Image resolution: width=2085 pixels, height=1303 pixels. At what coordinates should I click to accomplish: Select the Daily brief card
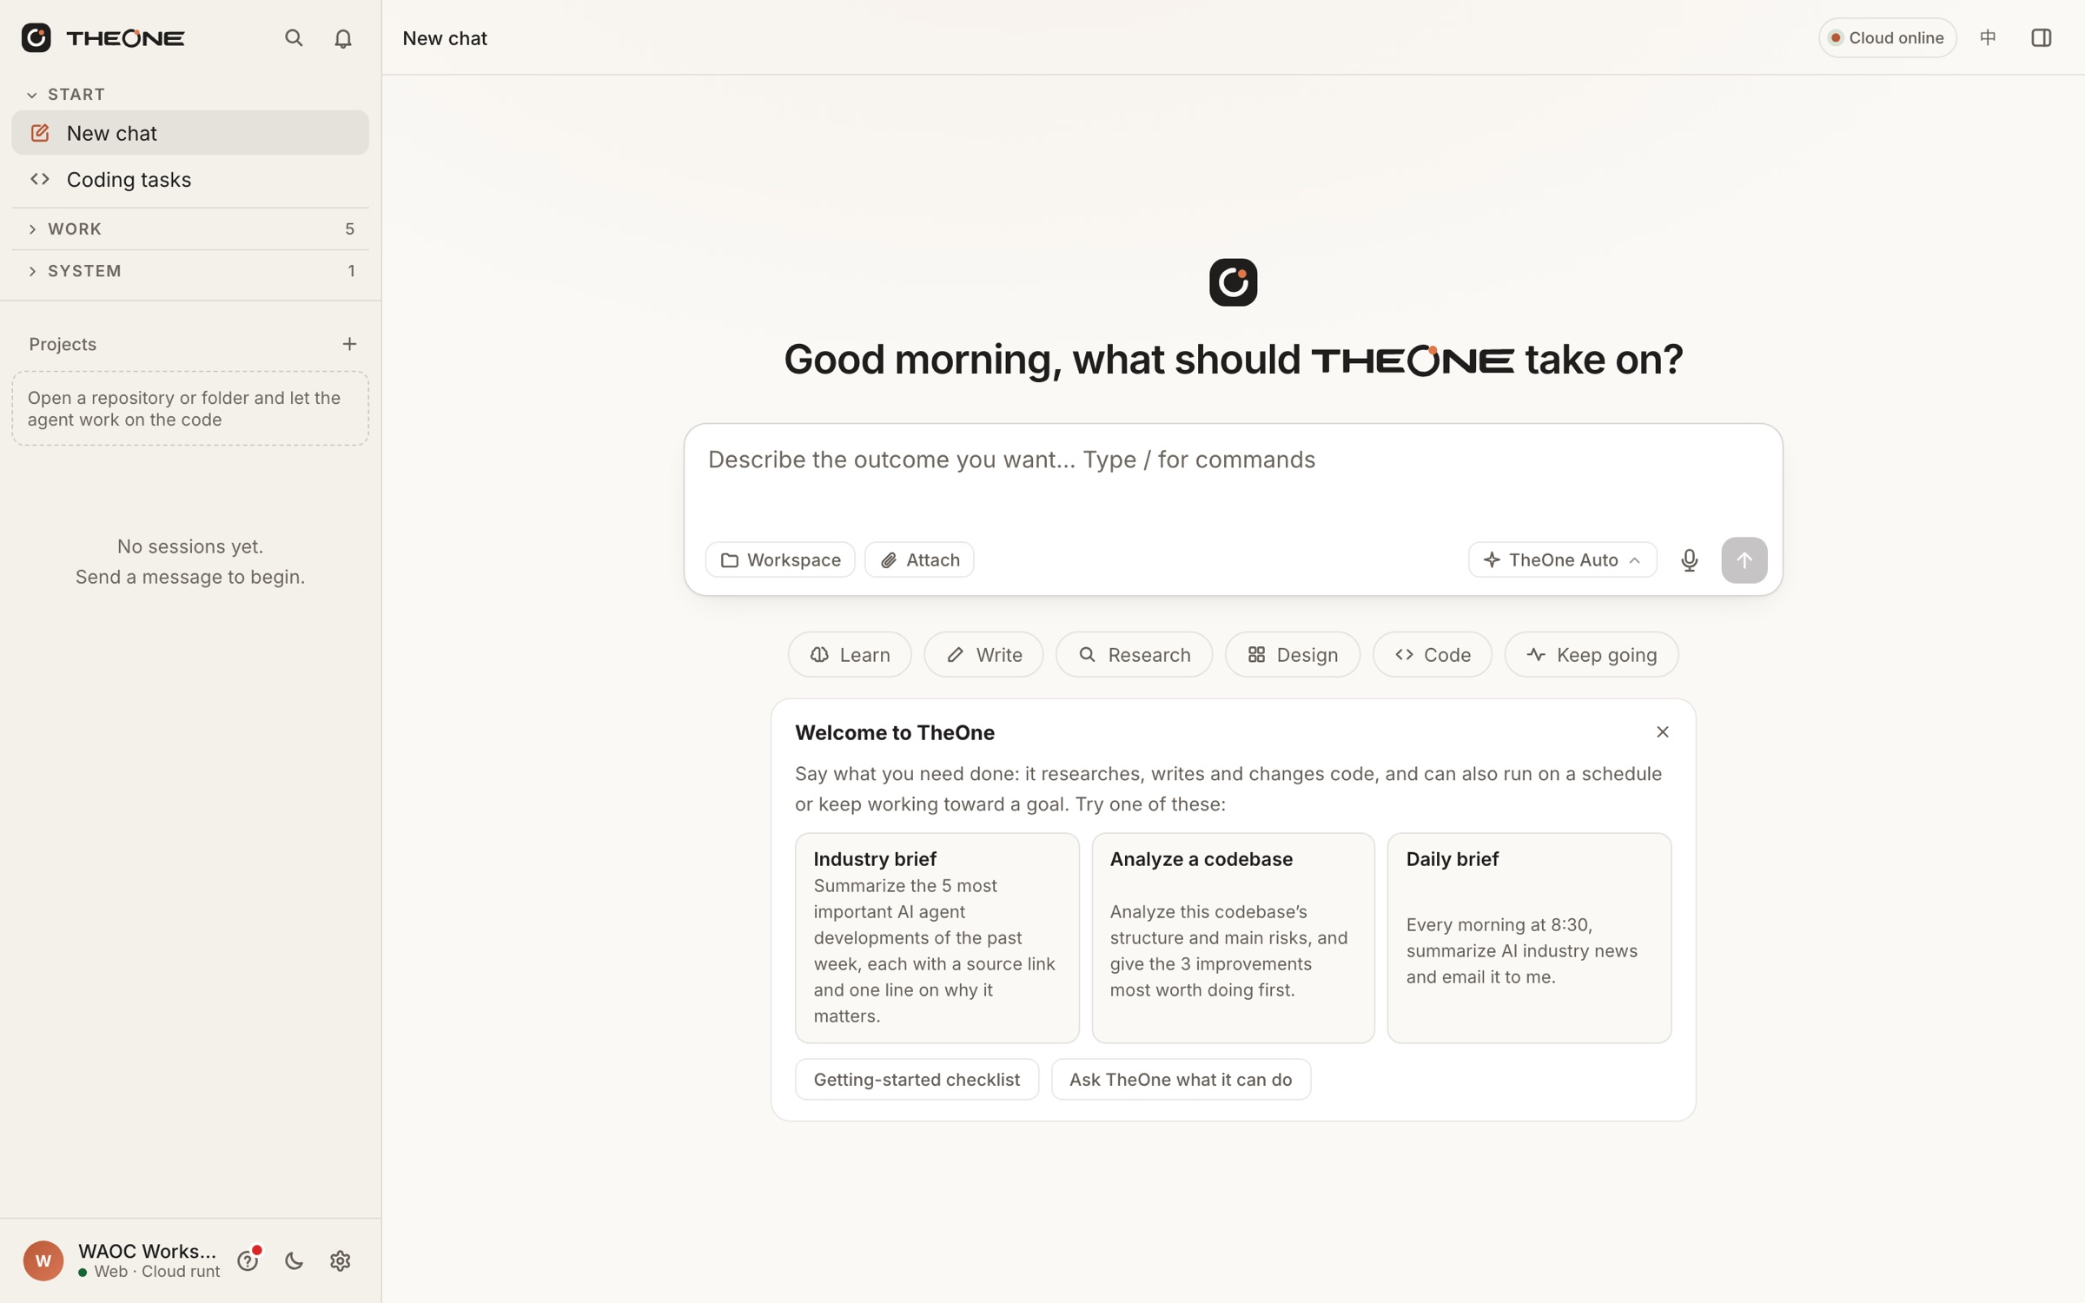[x=1528, y=938]
